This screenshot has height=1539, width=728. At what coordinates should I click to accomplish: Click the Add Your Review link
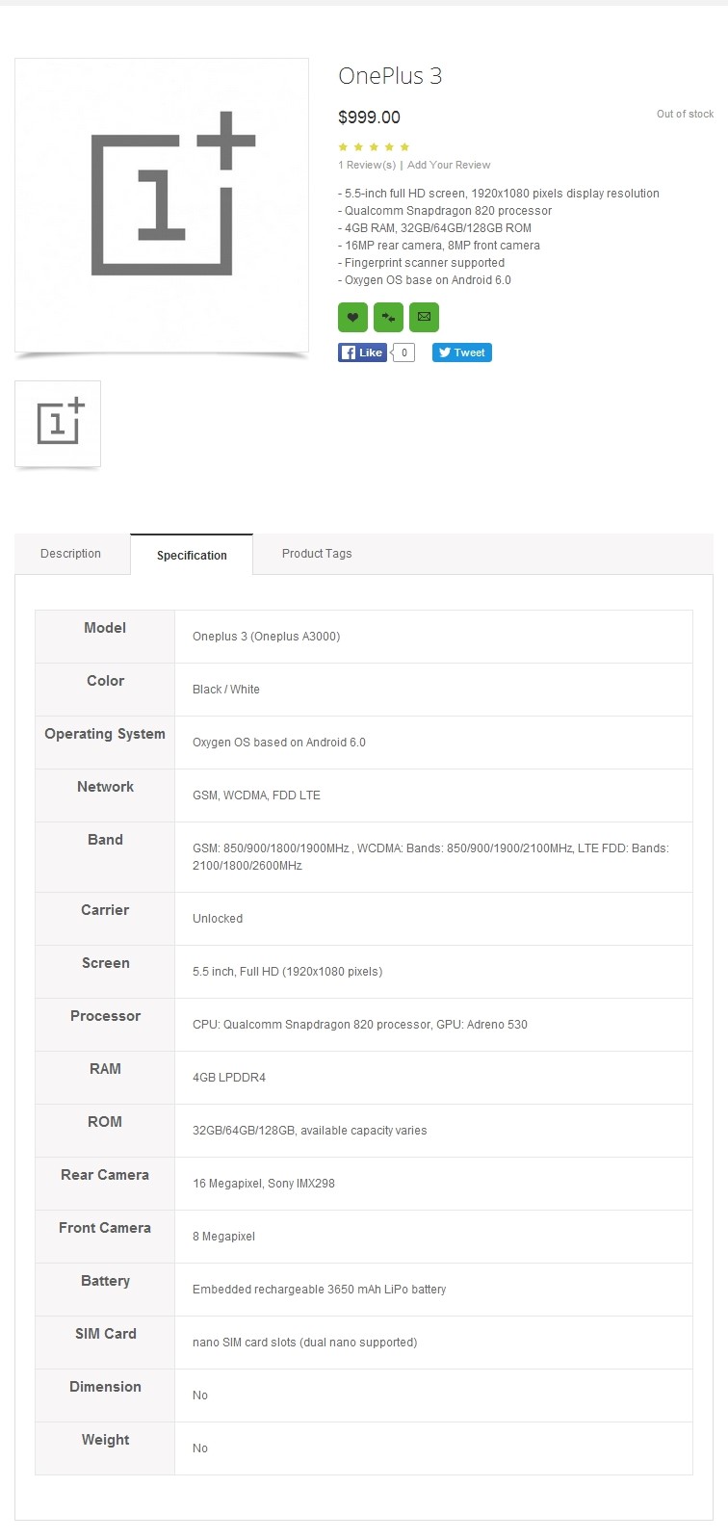pos(449,165)
